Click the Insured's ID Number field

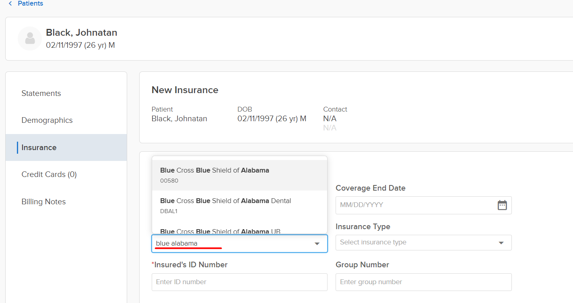click(x=239, y=282)
